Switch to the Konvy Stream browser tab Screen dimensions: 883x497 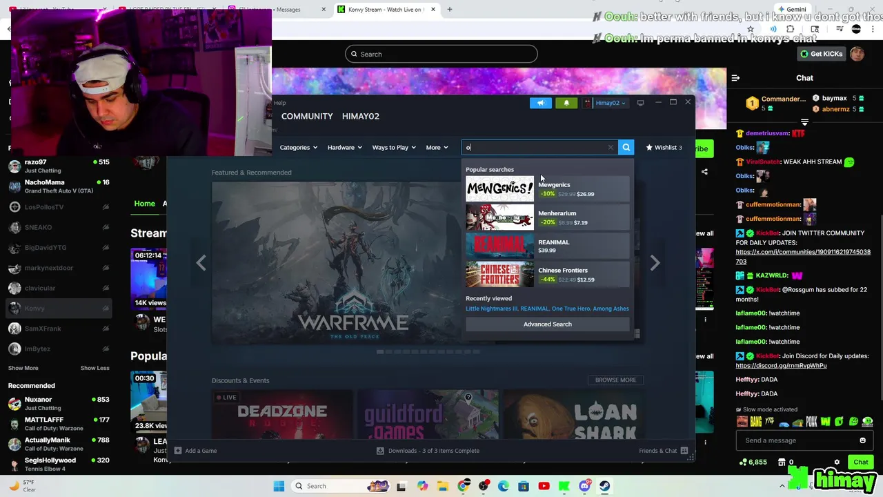click(x=386, y=10)
